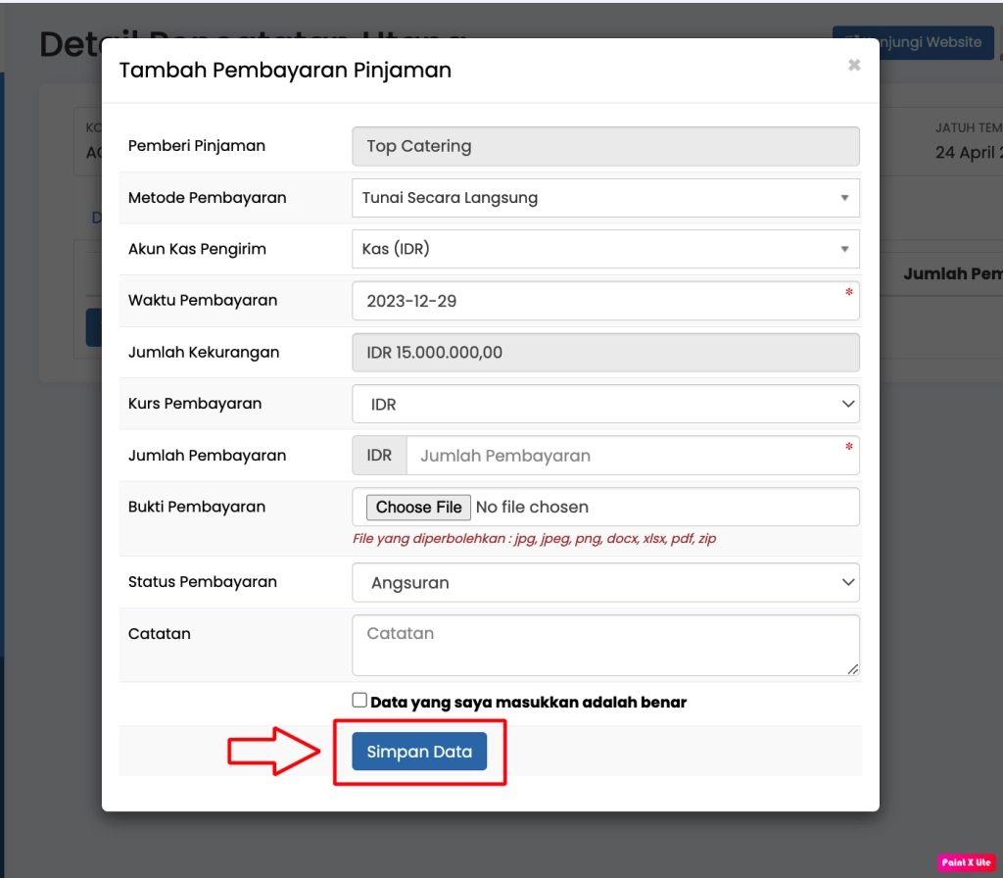The height and width of the screenshot is (878, 1003).
Task: Click the Waktu Pembayaran date field
Action: click(604, 301)
